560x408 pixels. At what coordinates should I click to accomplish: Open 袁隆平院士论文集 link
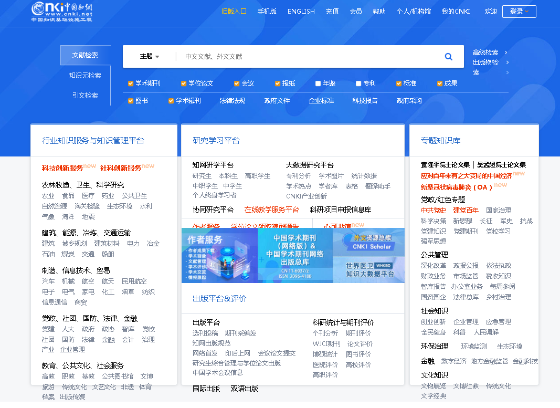click(x=445, y=165)
